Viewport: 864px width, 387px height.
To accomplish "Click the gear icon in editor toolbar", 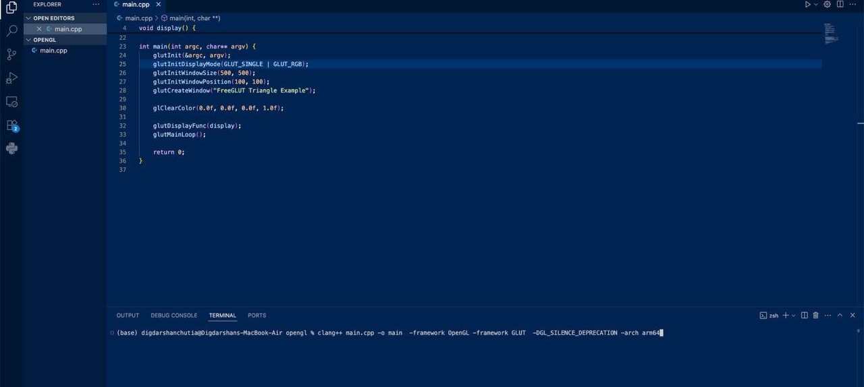I will (x=827, y=4).
